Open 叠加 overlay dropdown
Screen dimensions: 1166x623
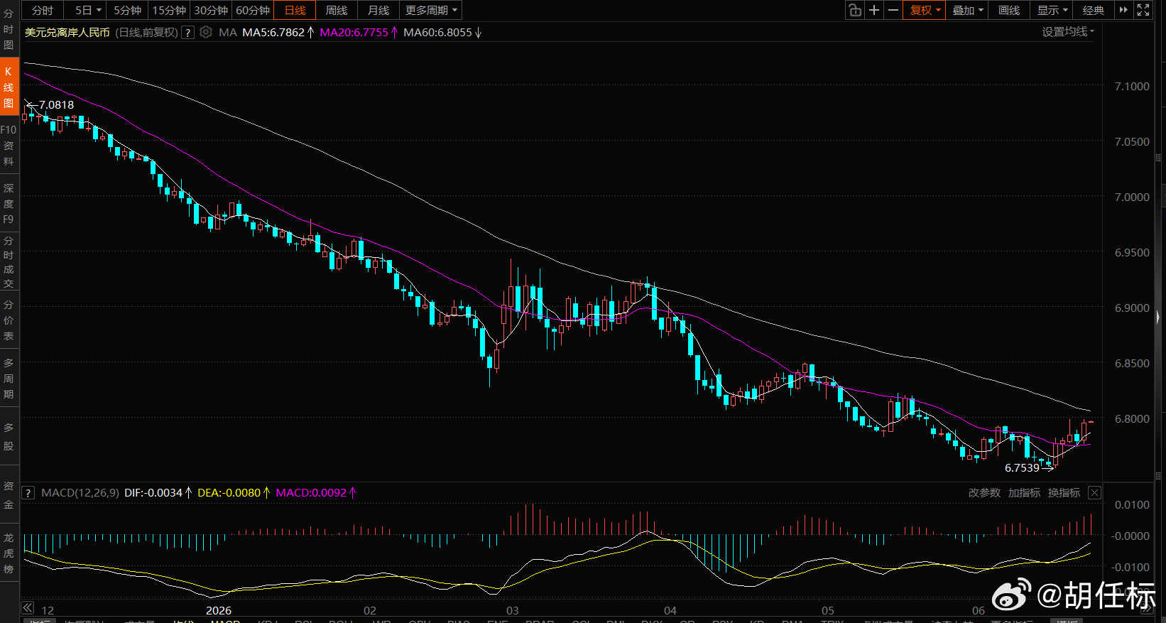tap(967, 10)
